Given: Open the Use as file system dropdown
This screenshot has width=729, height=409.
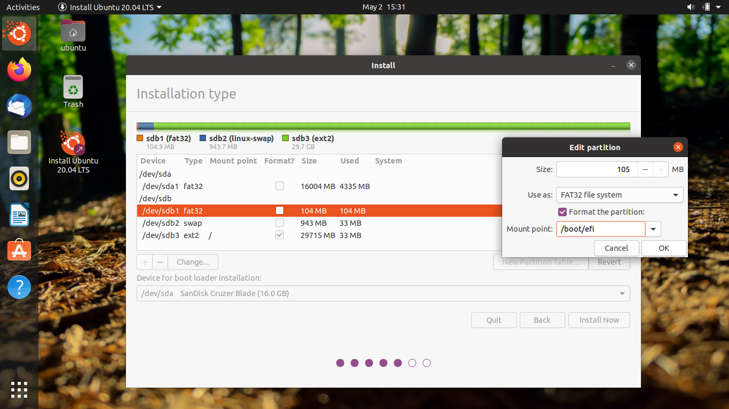Looking at the screenshot, I should tap(619, 195).
